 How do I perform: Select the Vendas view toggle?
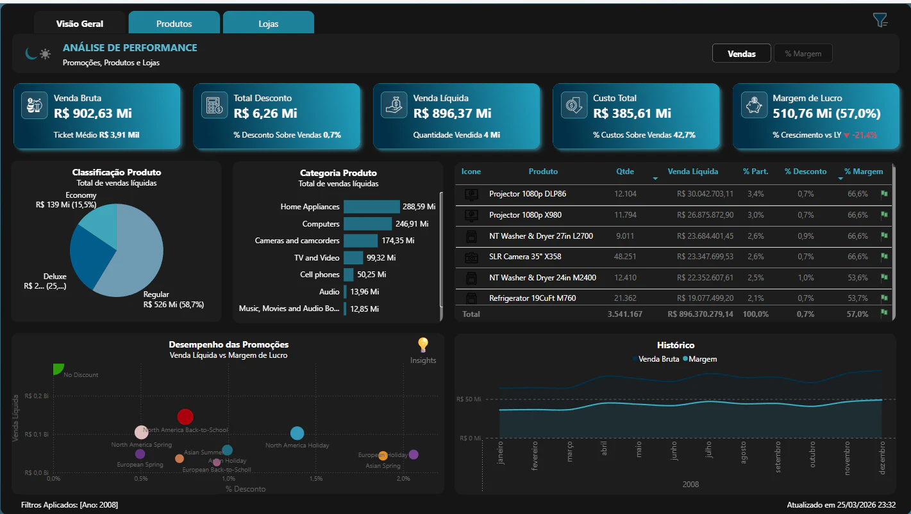tap(742, 54)
